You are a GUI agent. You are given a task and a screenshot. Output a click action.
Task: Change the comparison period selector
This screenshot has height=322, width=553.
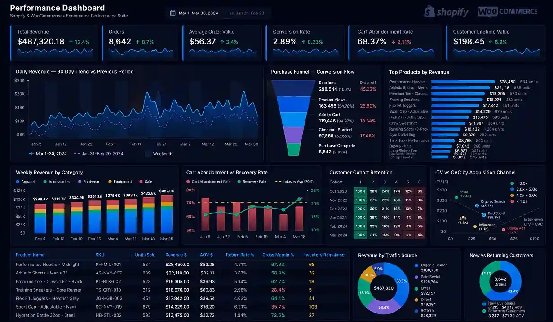(246, 13)
